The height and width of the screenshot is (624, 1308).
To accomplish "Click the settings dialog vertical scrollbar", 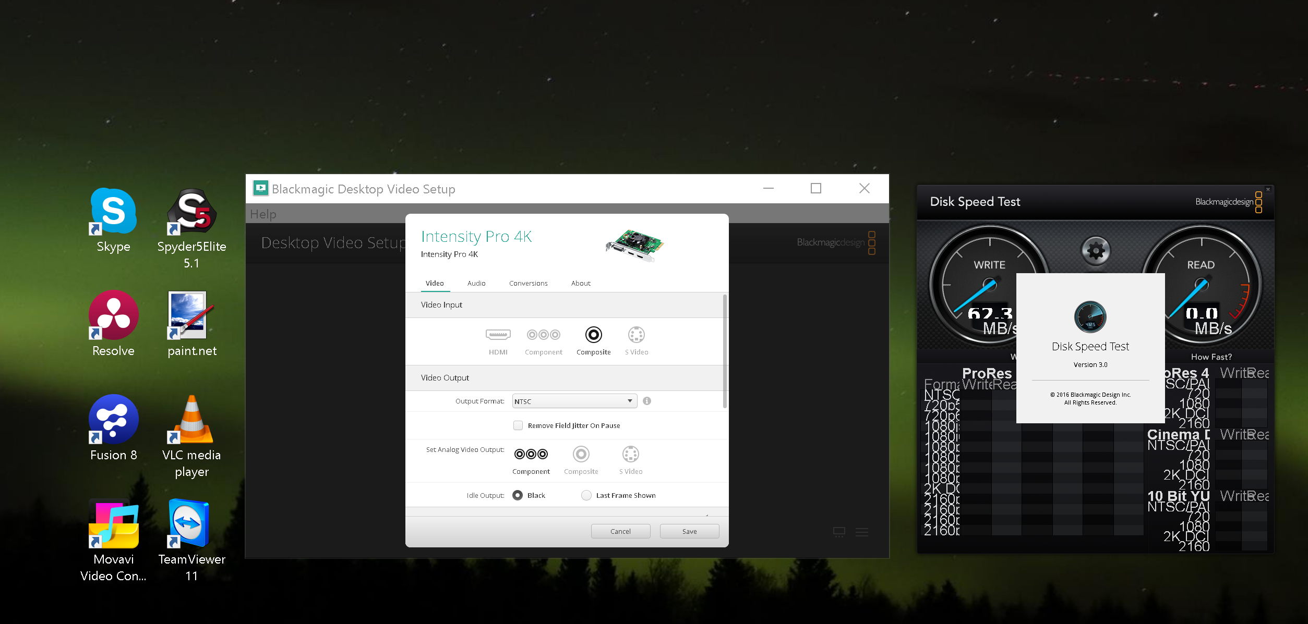I will (725, 352).
